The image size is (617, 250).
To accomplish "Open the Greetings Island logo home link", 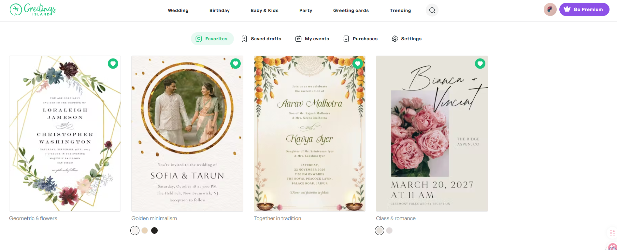I will tap(33, 10).
